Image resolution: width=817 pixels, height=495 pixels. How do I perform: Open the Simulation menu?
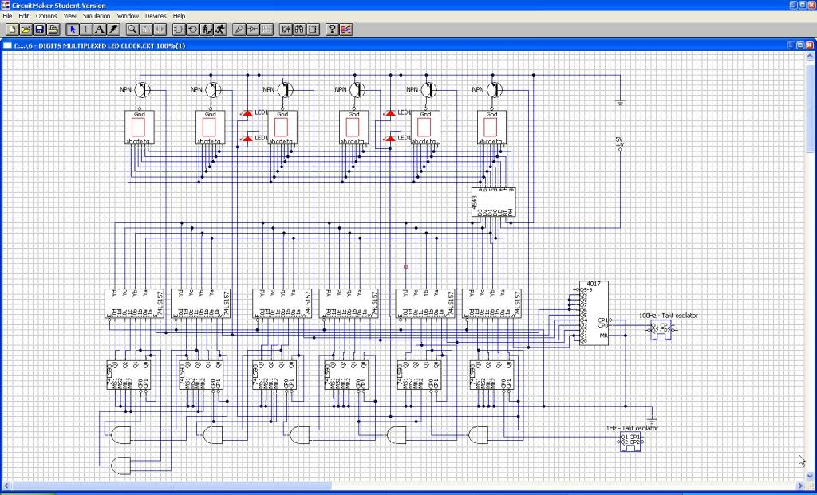pos(97,16)
